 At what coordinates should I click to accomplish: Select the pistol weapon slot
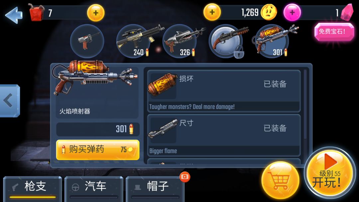click(87, 41)
